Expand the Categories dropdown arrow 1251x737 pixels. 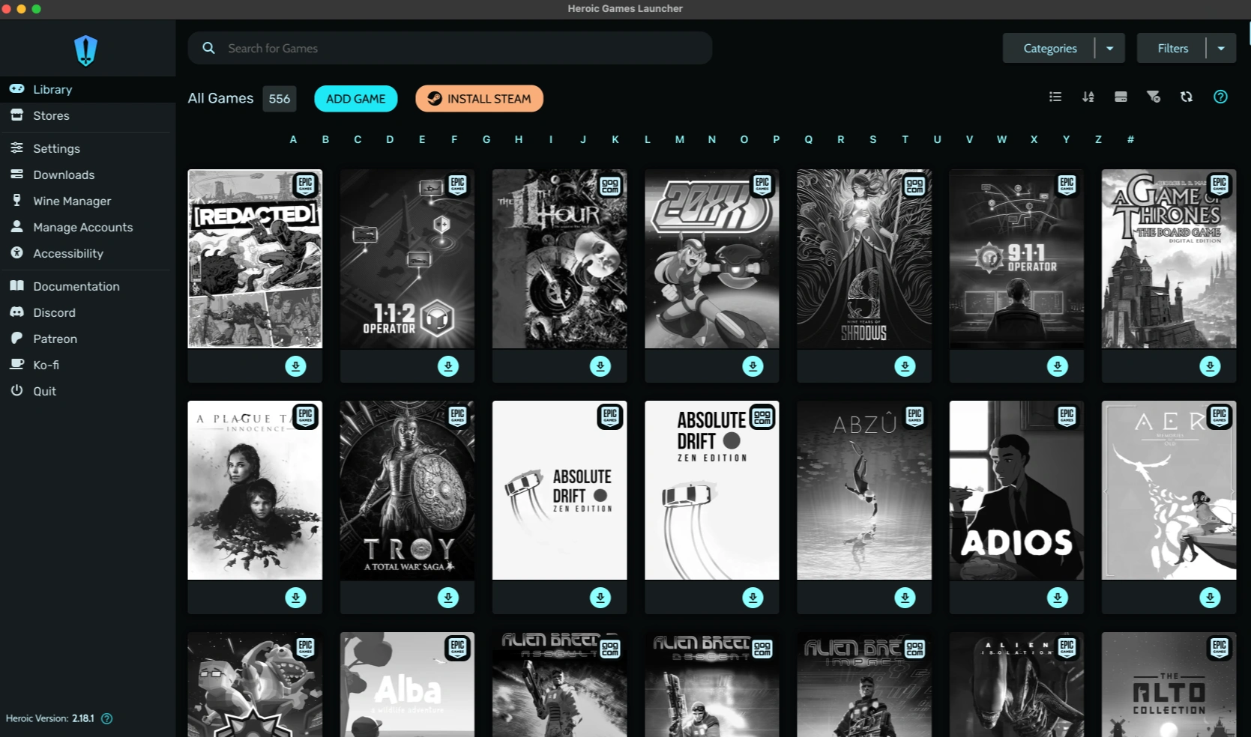1110,49
